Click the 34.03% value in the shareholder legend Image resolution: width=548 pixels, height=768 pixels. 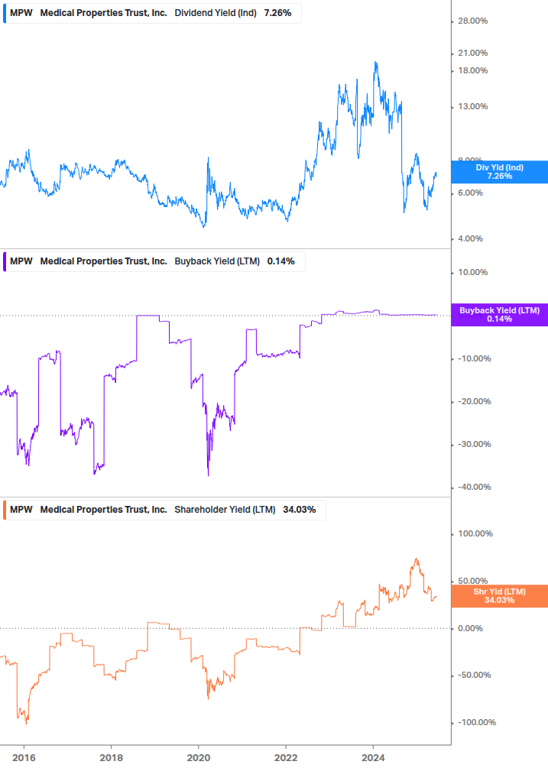pyautogui.click(x=299, y=510)
